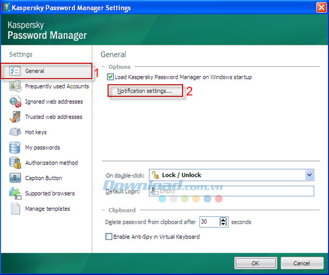Enable Anti-Spy in Virtual Keyboard checkbox
329x275 pixels.
(x=108, y=236)
